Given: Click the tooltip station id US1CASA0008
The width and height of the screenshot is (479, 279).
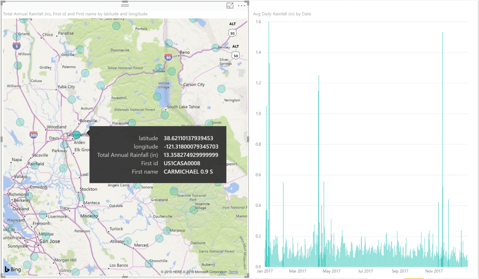Looking at the screenshot, I should tap(182, 163).
